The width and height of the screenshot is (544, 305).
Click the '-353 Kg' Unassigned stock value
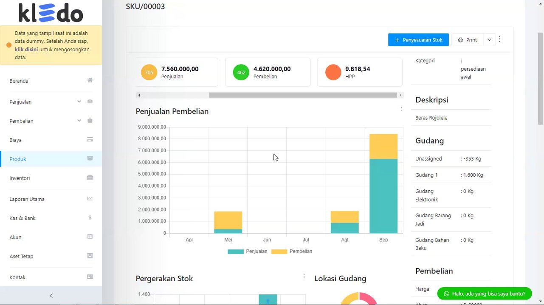tap(472, 159)
